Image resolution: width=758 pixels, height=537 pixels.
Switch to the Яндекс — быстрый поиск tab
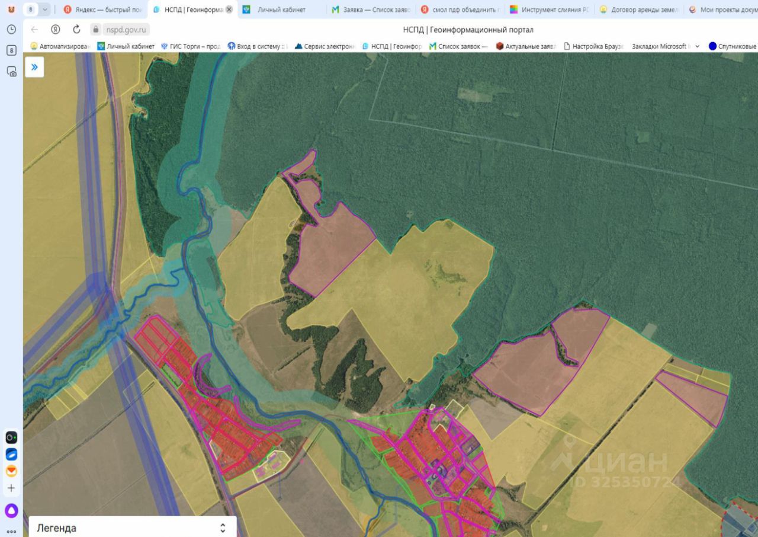[103, 9]
